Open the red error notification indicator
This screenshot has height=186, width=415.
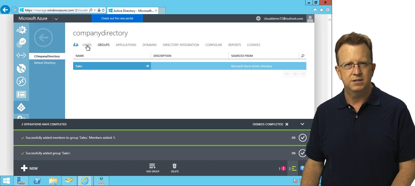pos(282,168)
